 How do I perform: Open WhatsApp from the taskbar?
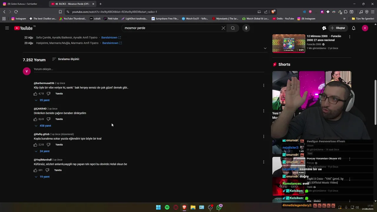219,207
